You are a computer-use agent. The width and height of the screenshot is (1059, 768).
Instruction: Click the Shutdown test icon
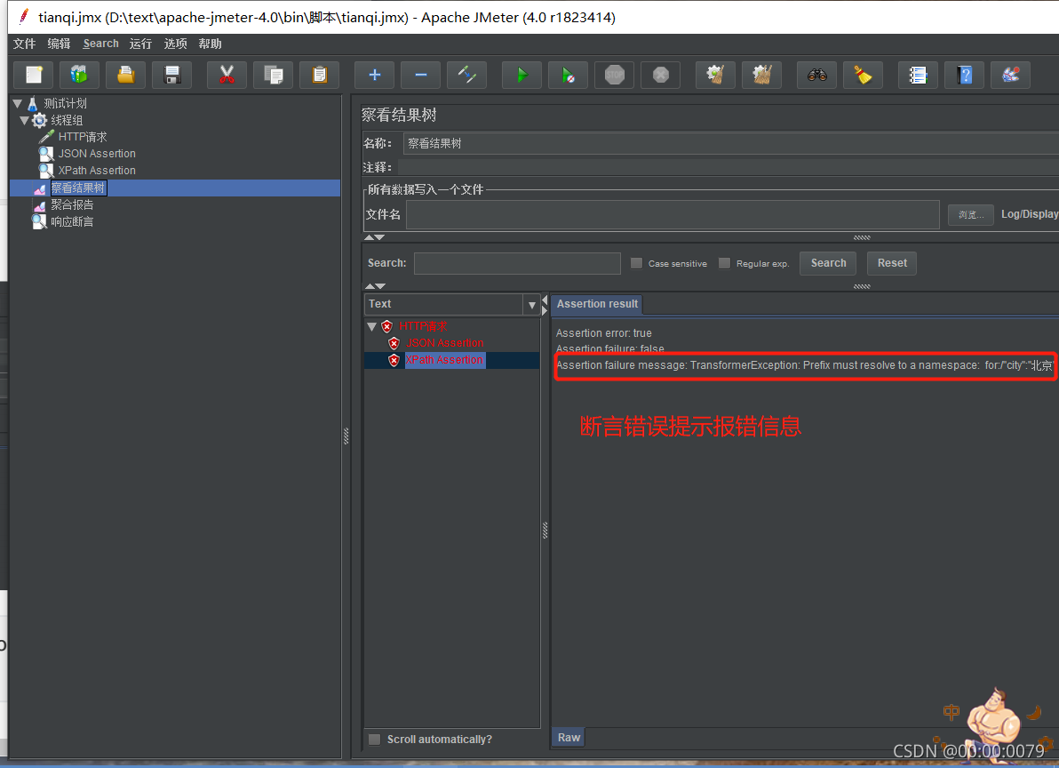tap(660, 75)
